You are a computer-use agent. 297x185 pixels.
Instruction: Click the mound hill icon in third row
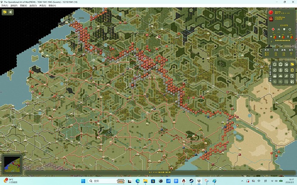pos(281,76)
